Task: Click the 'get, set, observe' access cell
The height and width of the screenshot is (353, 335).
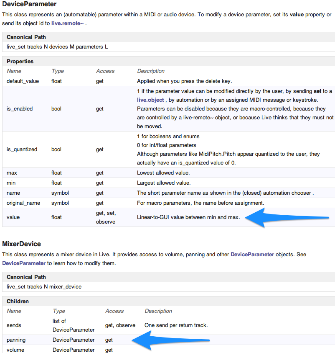Action: [106, 217]
